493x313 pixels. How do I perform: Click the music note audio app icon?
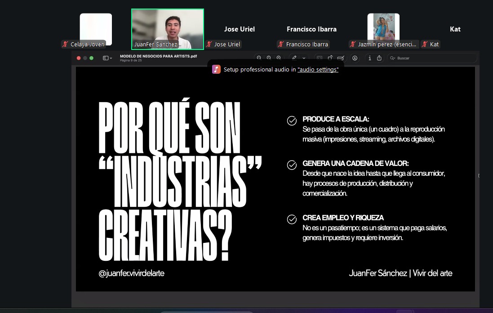[x=217, y=69]
